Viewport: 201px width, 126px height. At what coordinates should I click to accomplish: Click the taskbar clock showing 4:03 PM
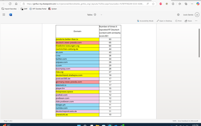(195, 125)
